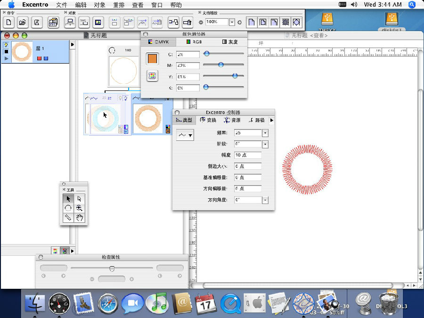The width and height of the screenshot is (424, 318).
Task: Click the zoom in plus icon beside 100%
Action: coord(239,22)
